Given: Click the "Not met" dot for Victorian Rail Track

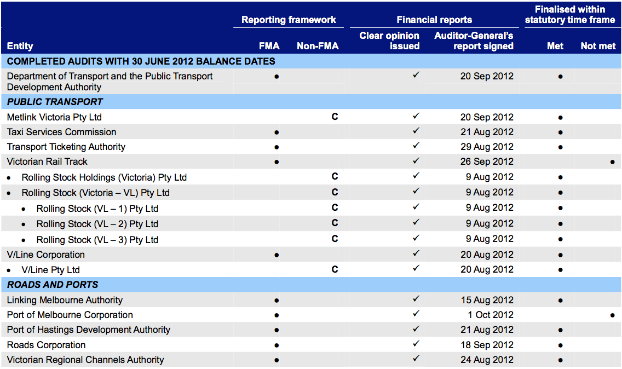Looking at the screenshot, I should point(613,162).
